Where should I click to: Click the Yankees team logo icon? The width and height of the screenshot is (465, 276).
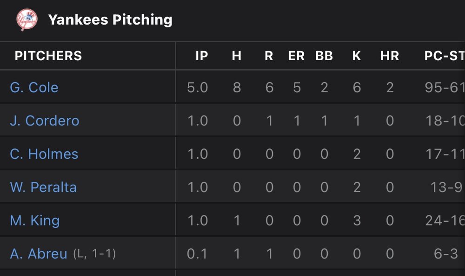point(27,19)
